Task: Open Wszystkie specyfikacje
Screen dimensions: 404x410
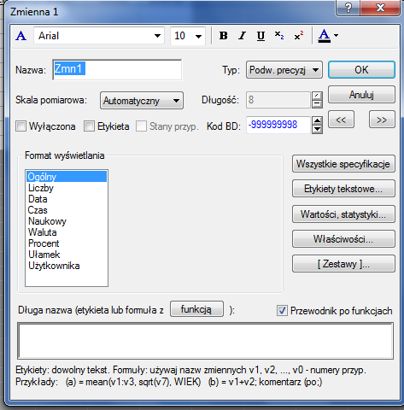Action: point(343,164)
